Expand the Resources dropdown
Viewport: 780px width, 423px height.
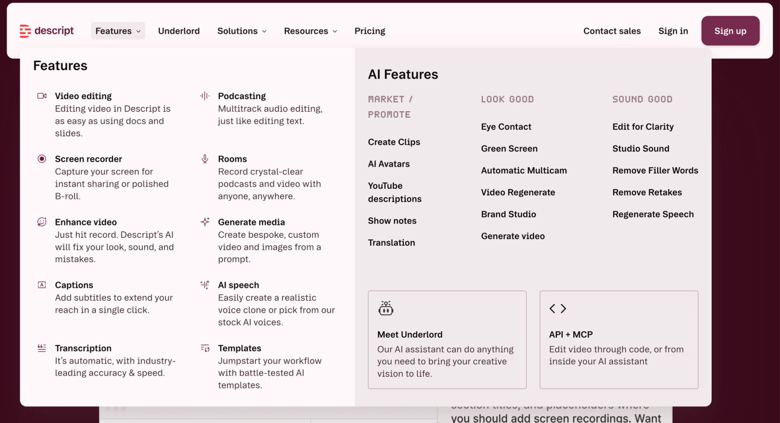tap(311, 31)
